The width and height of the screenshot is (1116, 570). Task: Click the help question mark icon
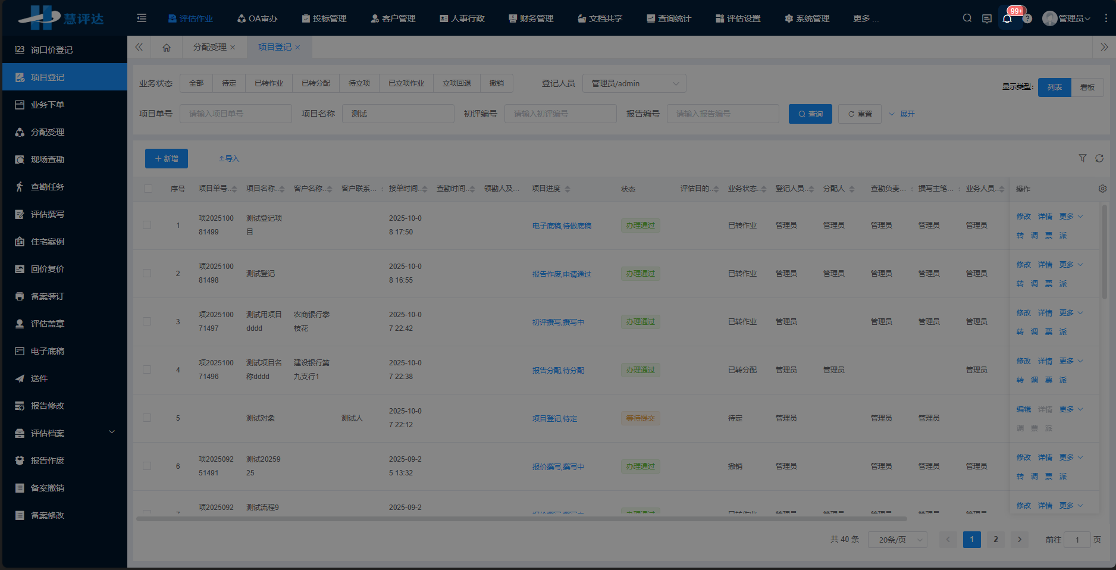(x=1028, y=18)
